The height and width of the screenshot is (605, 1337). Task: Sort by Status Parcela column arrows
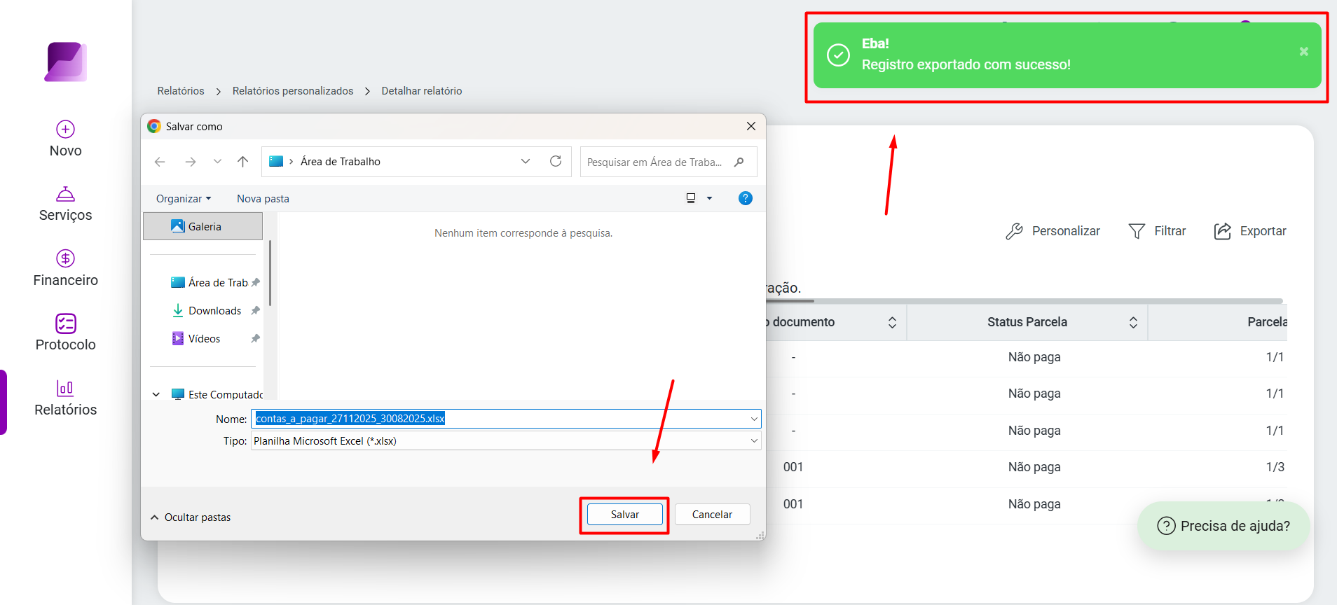pos(1133,322)
